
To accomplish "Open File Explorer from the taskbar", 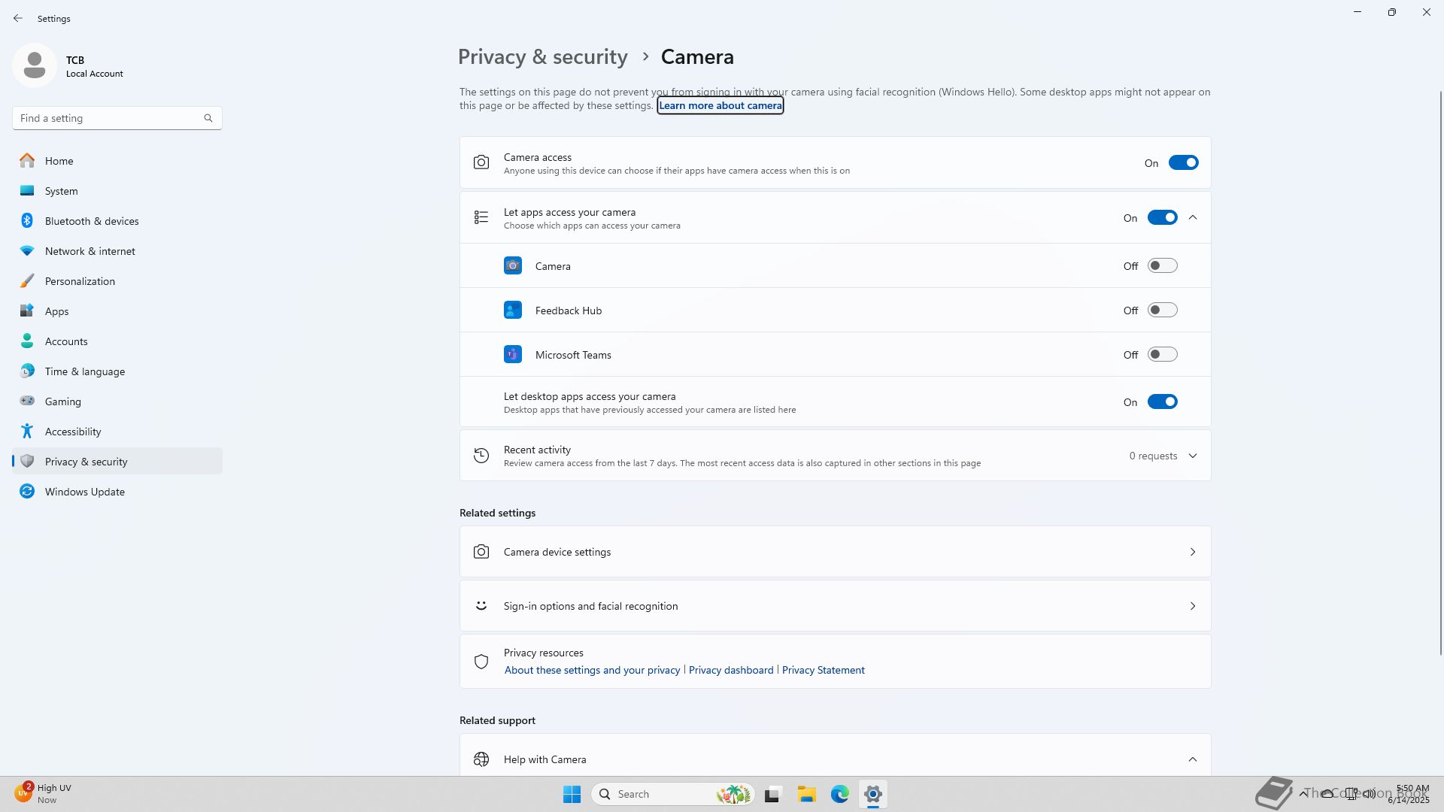I will pos(806,794).
